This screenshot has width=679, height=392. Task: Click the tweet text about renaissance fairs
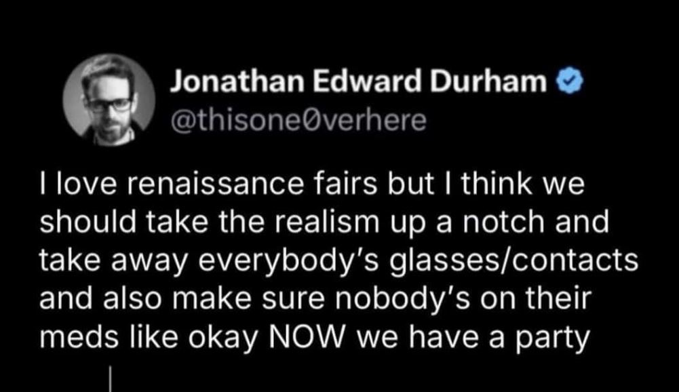click(338, 260)
